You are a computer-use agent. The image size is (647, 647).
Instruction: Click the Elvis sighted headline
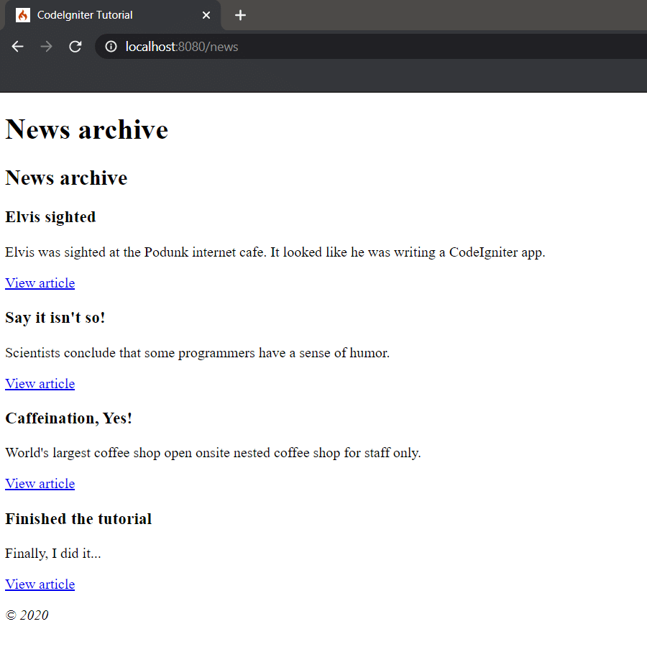pyautogui.click(x=50, y=216)
